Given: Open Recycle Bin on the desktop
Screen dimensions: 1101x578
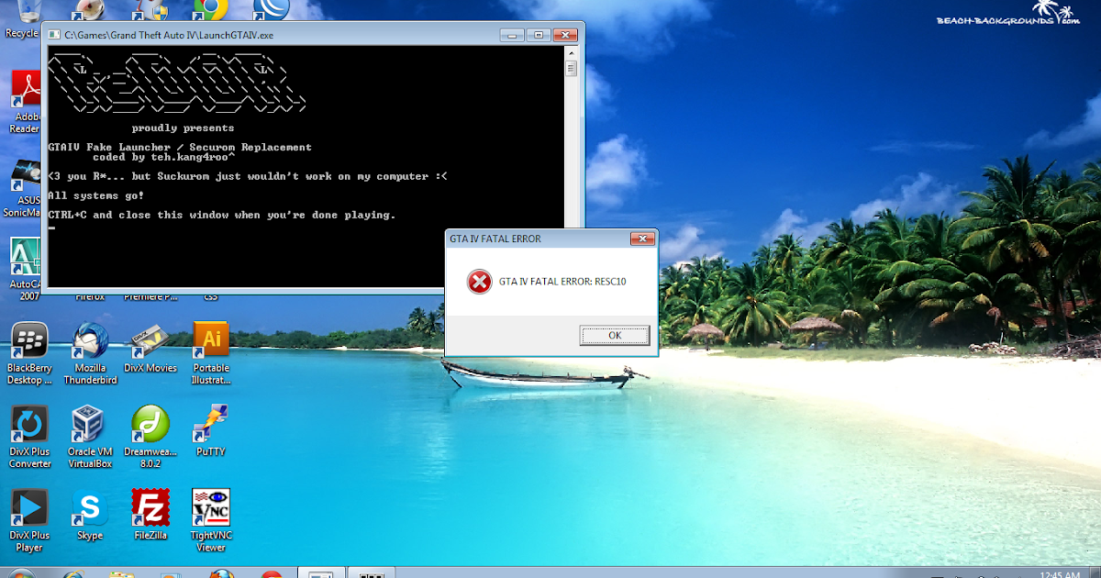Looking at the screenshot, I should (22, 18).
